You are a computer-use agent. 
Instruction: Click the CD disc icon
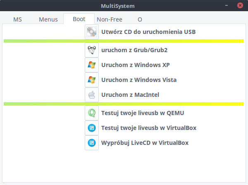coord(92,32)
